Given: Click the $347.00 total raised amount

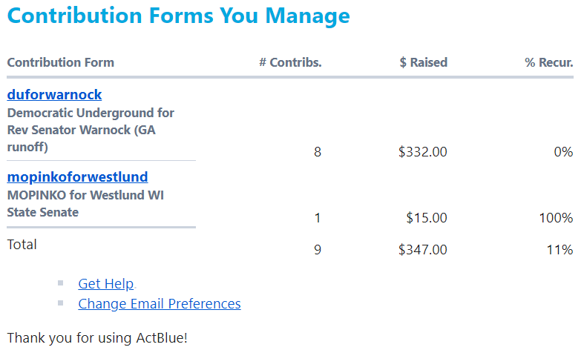Looking at the screenshot, I should [x=423, y=250].
